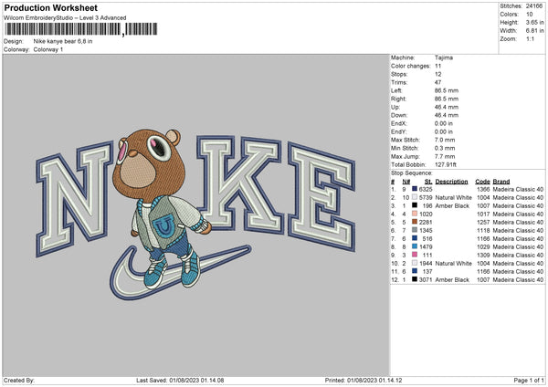Click the barcode under the worksheet title
This screenshot has width=548, height=387.
pyautogui.click(x=80, y=29)
